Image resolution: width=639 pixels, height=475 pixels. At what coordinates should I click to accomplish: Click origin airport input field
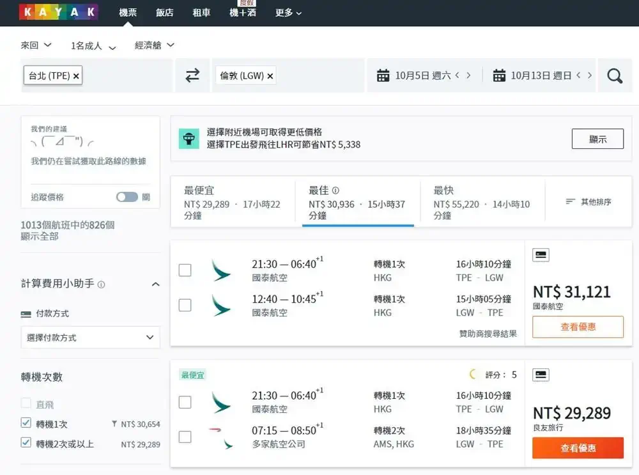coord(97,75)
